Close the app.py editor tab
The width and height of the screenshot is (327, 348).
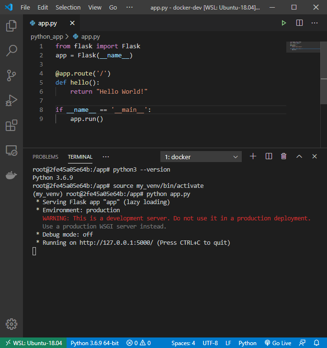tap(72, 23)
